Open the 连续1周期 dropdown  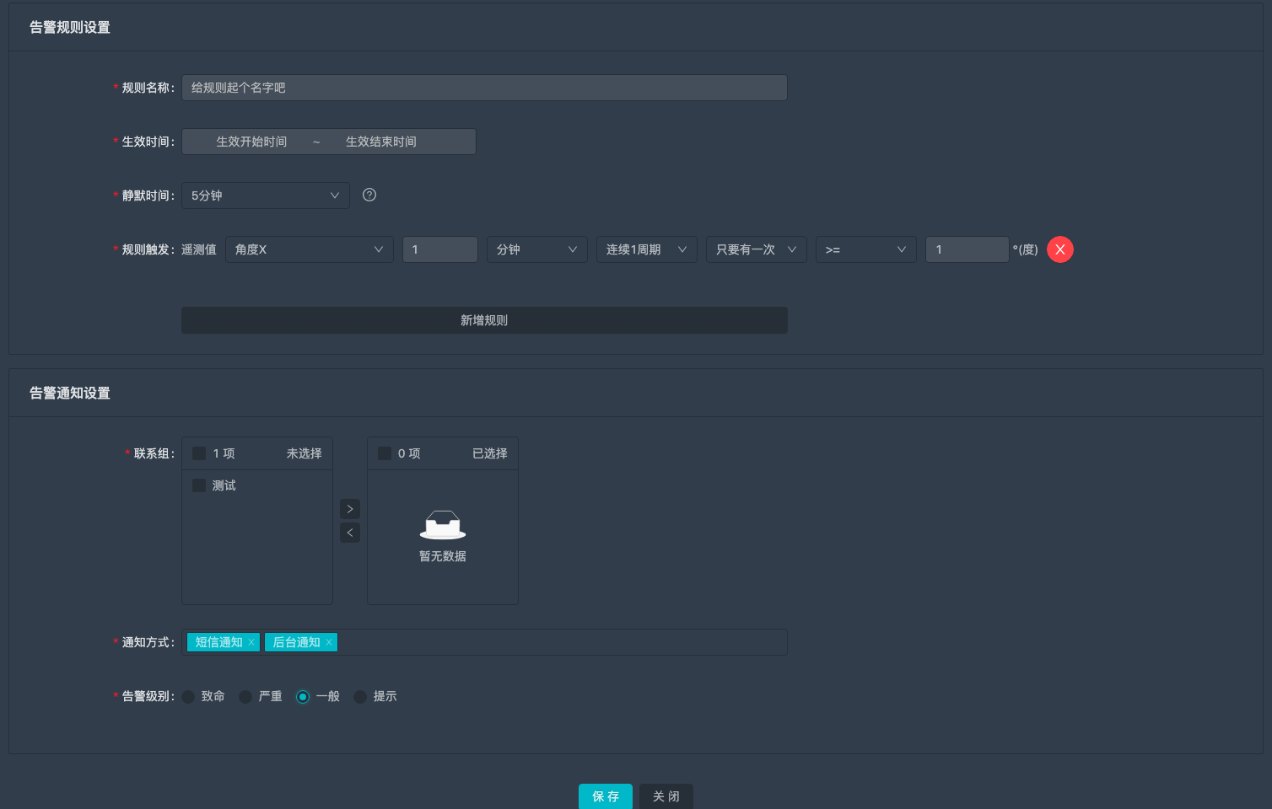coord(646,249)
